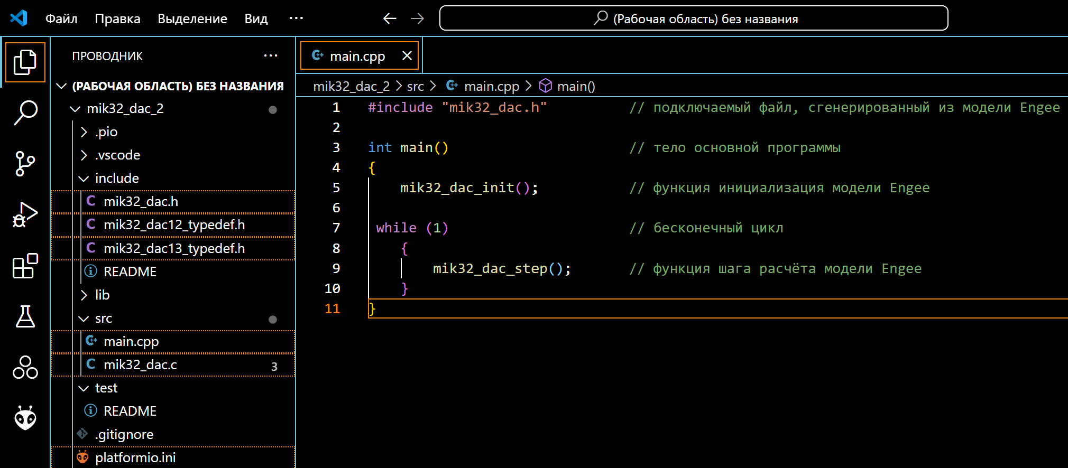
Task: Open the Testing flask icon
Action: (25, 316)
